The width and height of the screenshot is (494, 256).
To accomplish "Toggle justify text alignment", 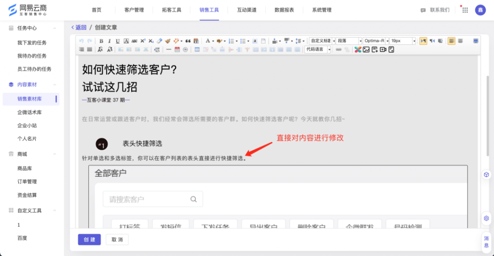I will (x=89, y=49).
